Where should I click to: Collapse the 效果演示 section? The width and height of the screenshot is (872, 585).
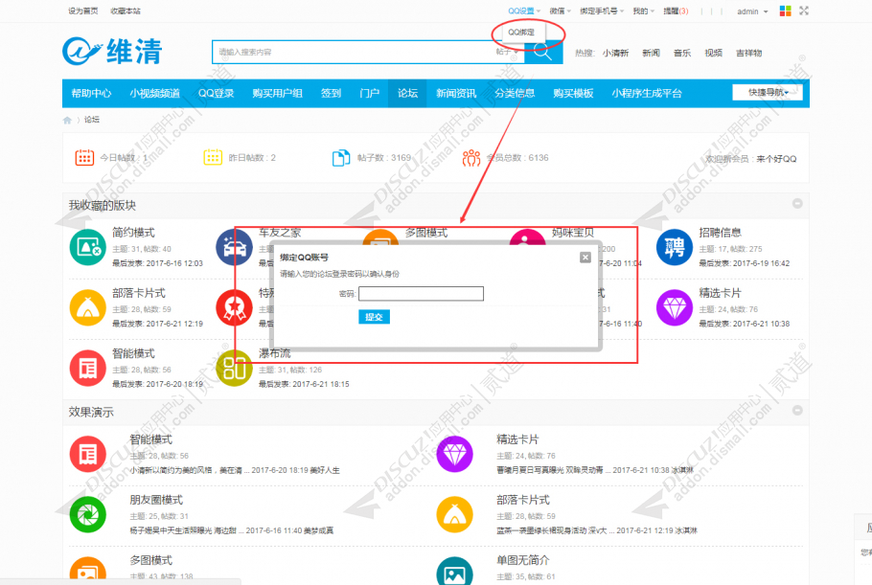pos(797,411)
